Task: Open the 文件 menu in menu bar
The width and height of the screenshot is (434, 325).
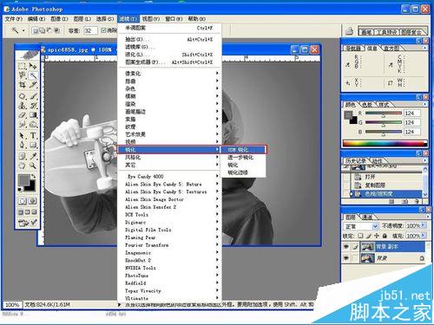Action: (14, 19)
